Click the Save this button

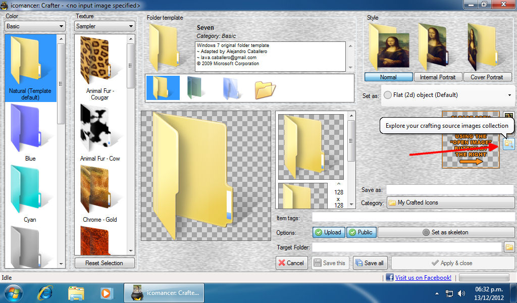330,263
